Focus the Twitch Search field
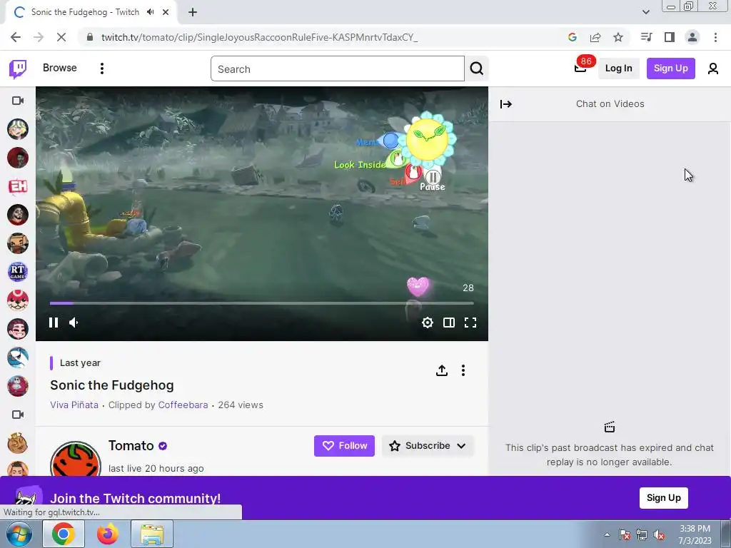731x548 pixels. point(337,68)
